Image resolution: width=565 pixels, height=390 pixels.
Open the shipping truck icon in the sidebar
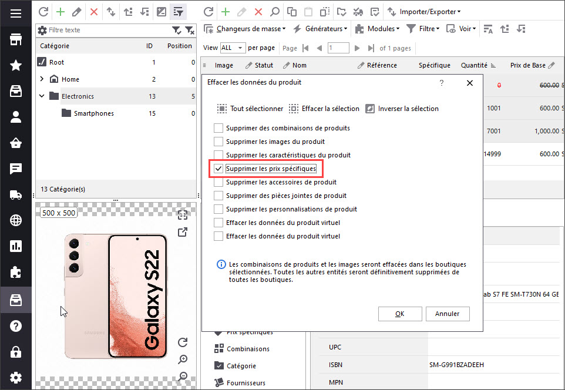coord(15,195)
